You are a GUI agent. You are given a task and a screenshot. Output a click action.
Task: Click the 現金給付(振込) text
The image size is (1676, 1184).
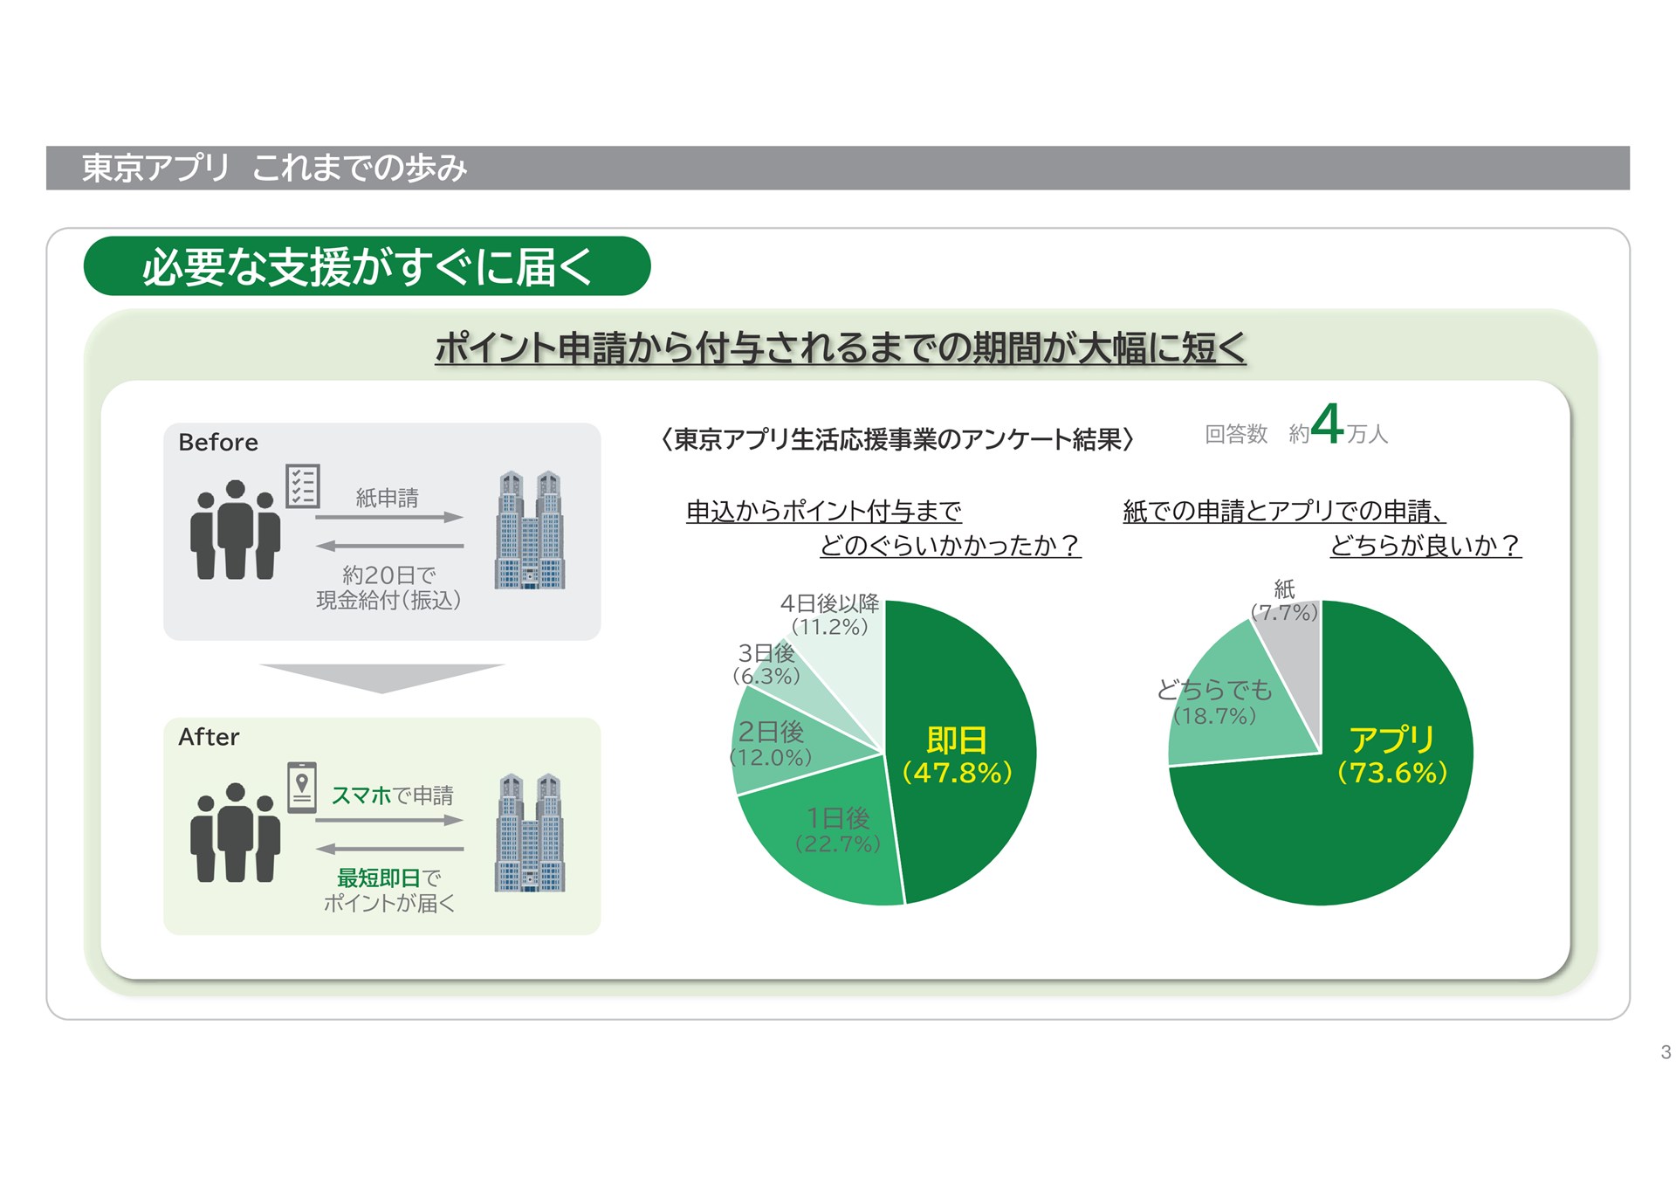pos(388,600)
